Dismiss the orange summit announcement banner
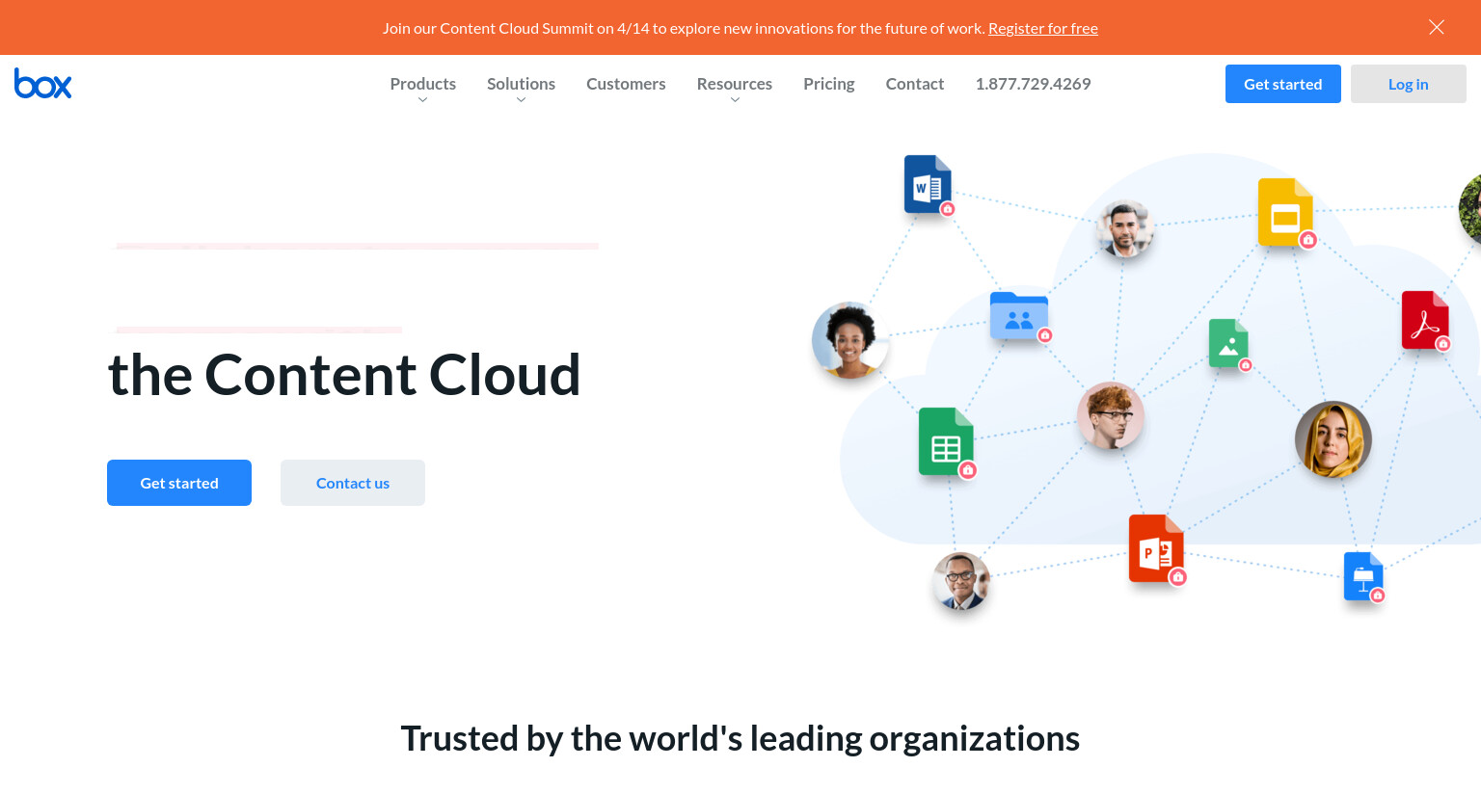Screen dimensions: 1481x794 click(x=1436, y=27)
